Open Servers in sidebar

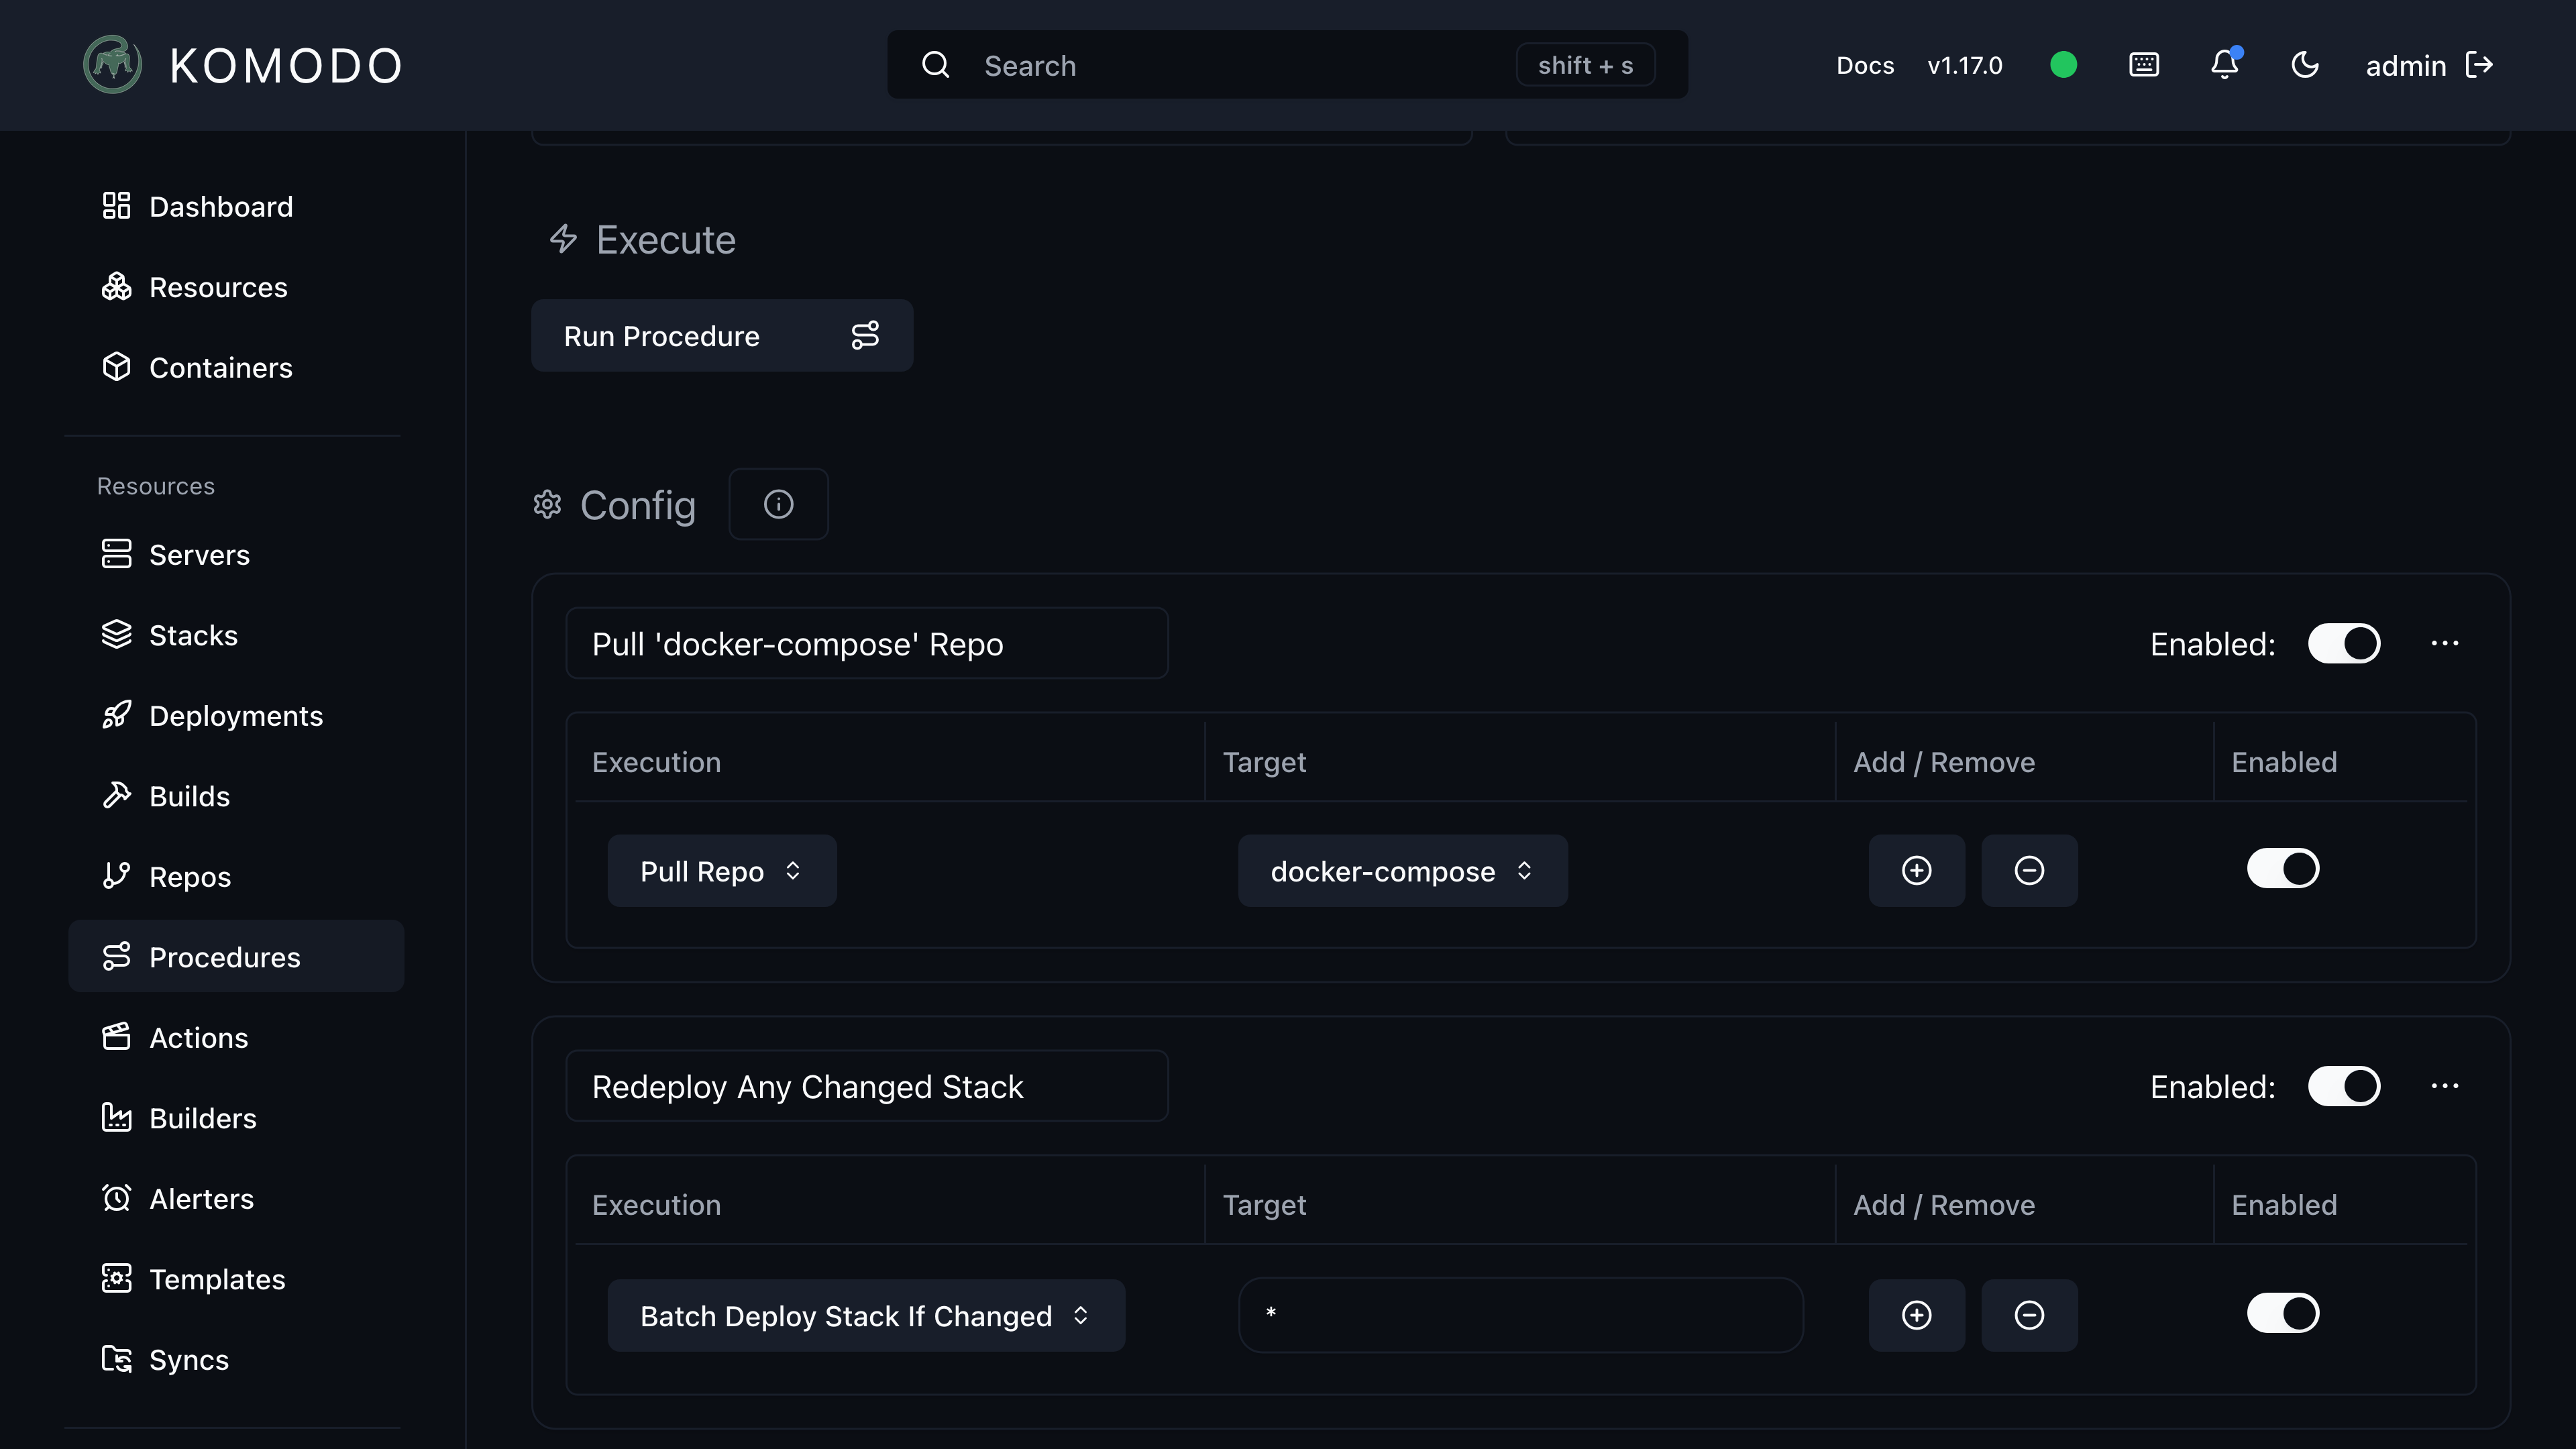point(236,554)
